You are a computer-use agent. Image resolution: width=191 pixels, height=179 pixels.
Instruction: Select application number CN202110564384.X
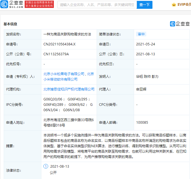[x=60, y=44]
